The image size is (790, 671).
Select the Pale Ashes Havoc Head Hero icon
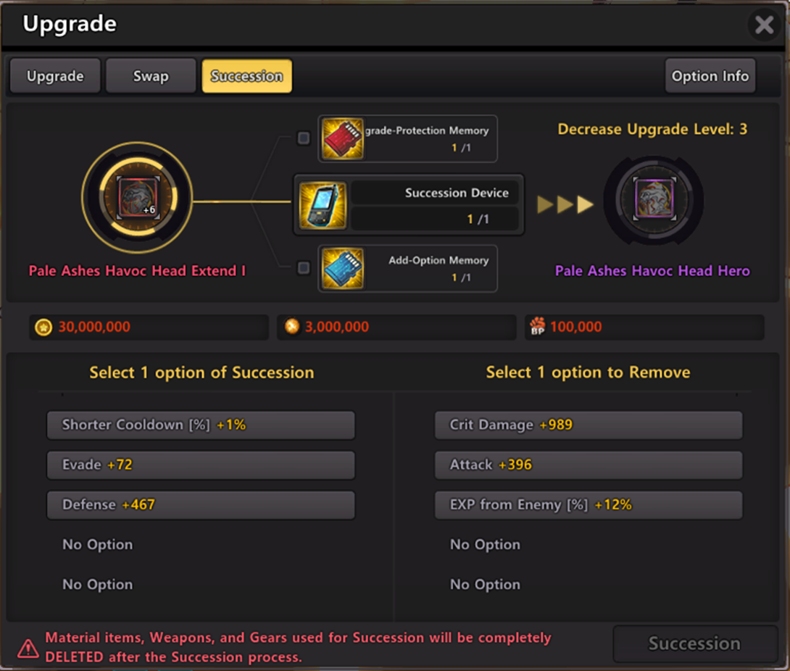[x=654, y=198]
